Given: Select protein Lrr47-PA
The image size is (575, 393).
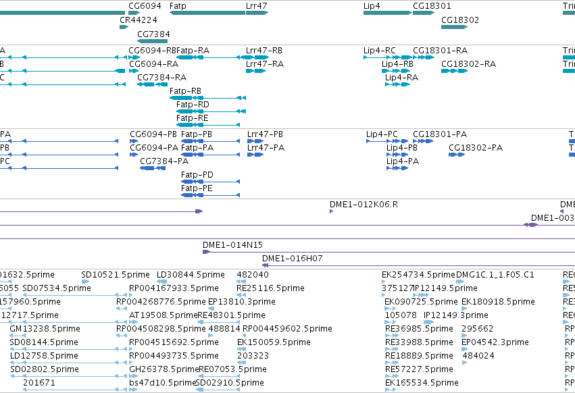Looking at the screenshot, I should point(266,148).
